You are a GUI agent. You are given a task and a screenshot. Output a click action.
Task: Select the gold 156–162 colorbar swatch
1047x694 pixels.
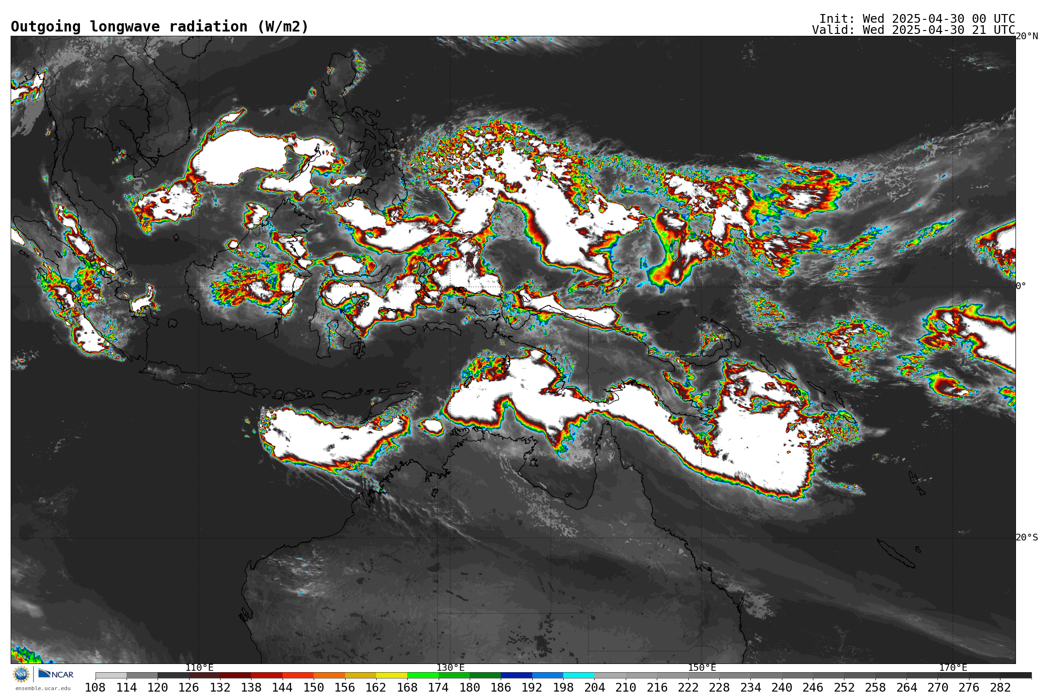360,676
